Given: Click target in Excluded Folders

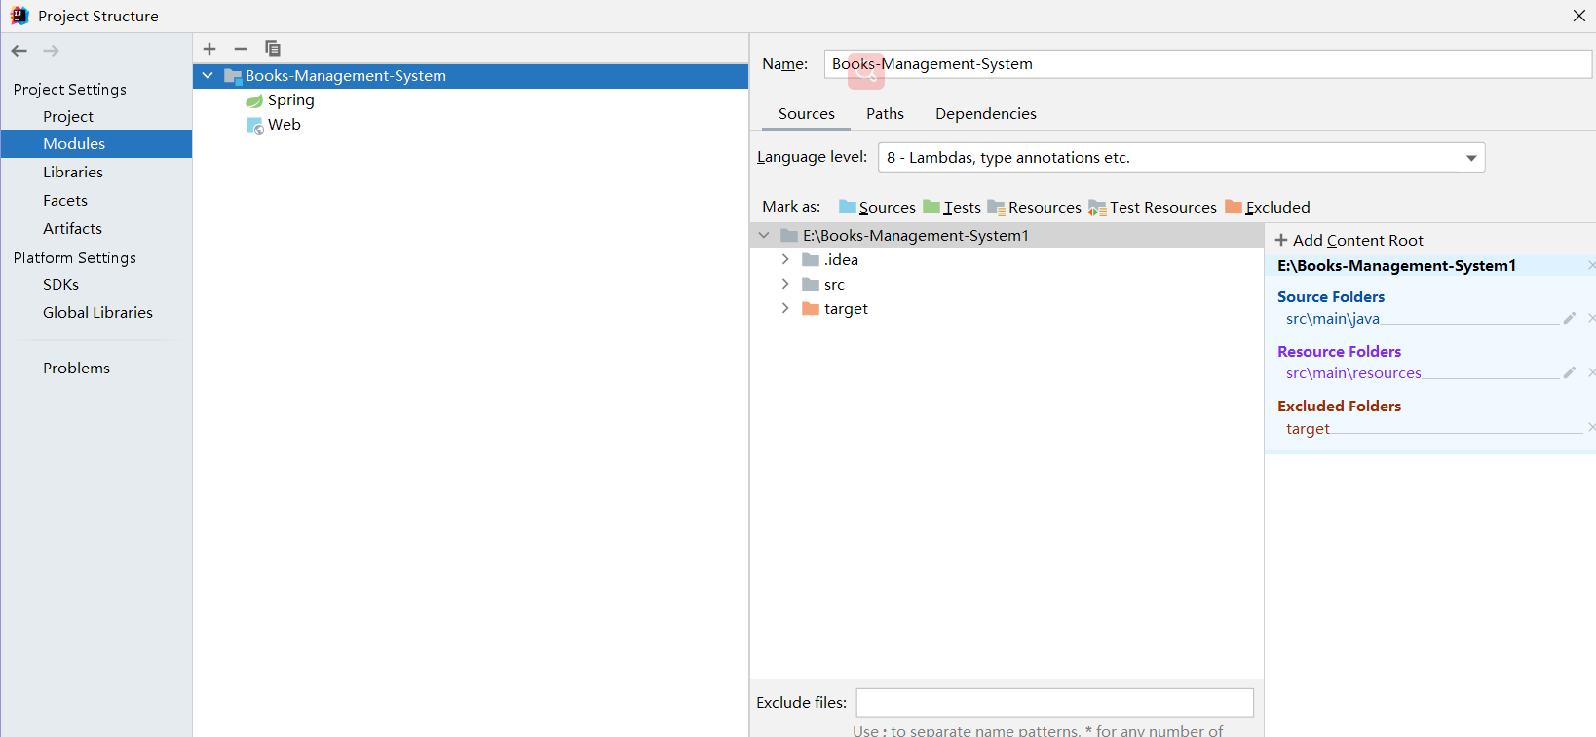Looking at the screenshot, I should [x=1308, y=429].
